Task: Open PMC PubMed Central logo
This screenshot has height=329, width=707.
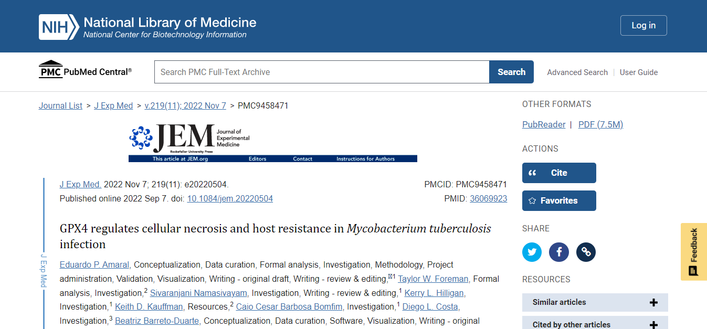Action: pyautogui.click(x=86, y=70)
